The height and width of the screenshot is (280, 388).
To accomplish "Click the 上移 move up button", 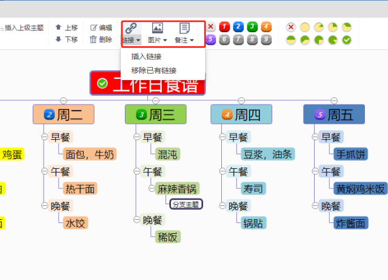I will click(x=67, y=27).
